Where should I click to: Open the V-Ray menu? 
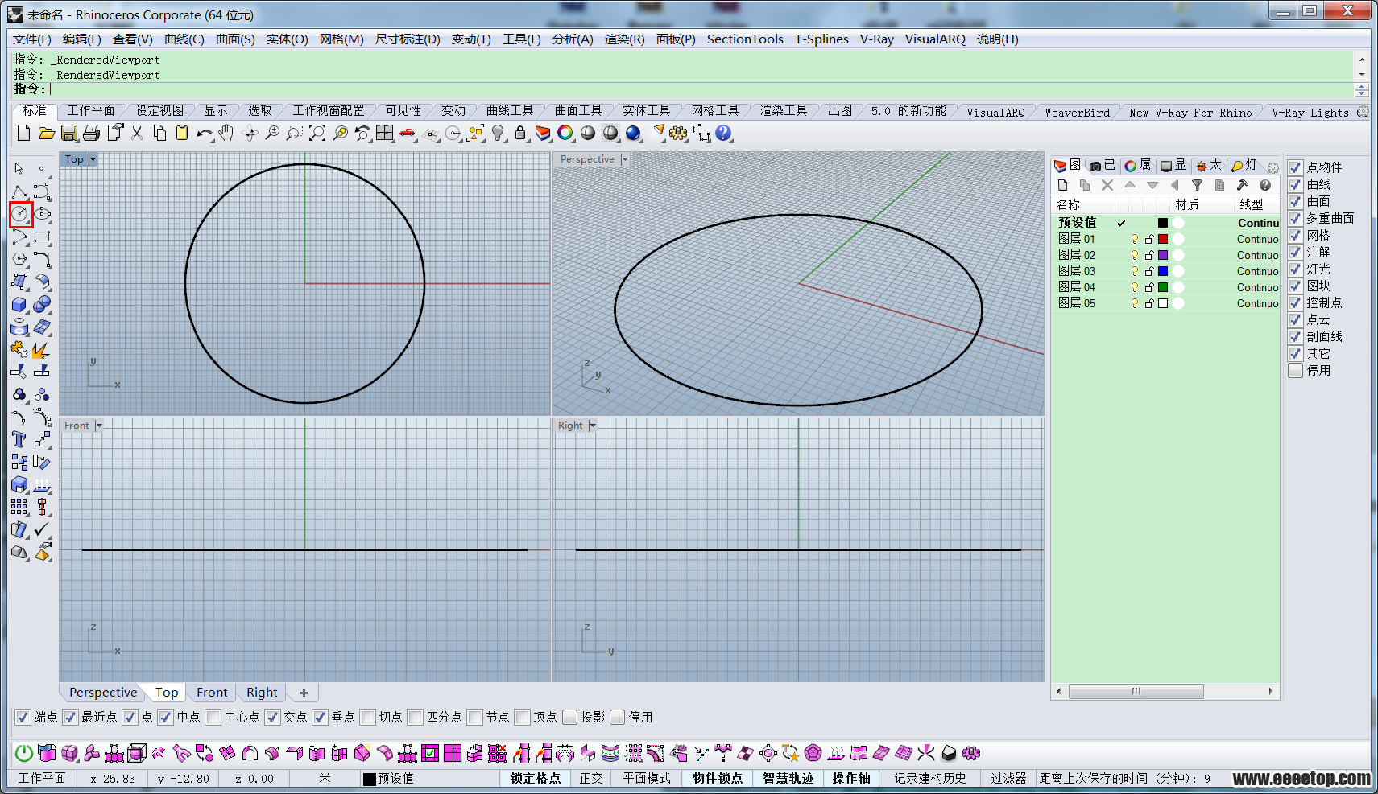click(x=877, y=39)
